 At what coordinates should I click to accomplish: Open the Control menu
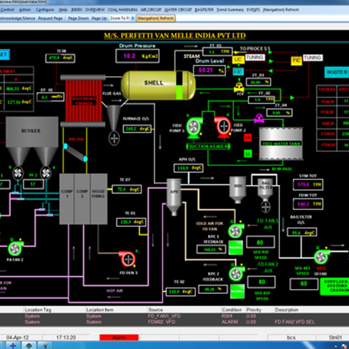[7, 10]
